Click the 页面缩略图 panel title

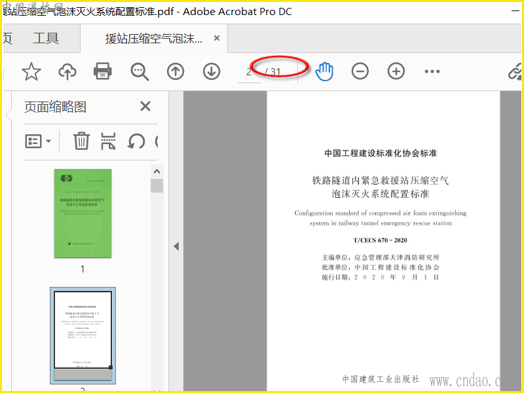(x=56, y=107)
